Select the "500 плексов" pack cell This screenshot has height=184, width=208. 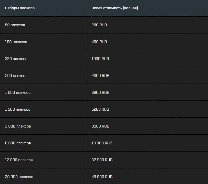[x=16, y=76]
